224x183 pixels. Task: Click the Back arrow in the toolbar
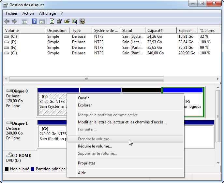click(7, 21)
